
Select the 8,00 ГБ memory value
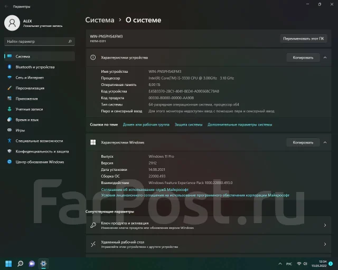pyautogui.click(x=154, y=84)
